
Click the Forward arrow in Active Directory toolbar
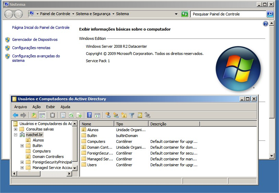(23, 115)
